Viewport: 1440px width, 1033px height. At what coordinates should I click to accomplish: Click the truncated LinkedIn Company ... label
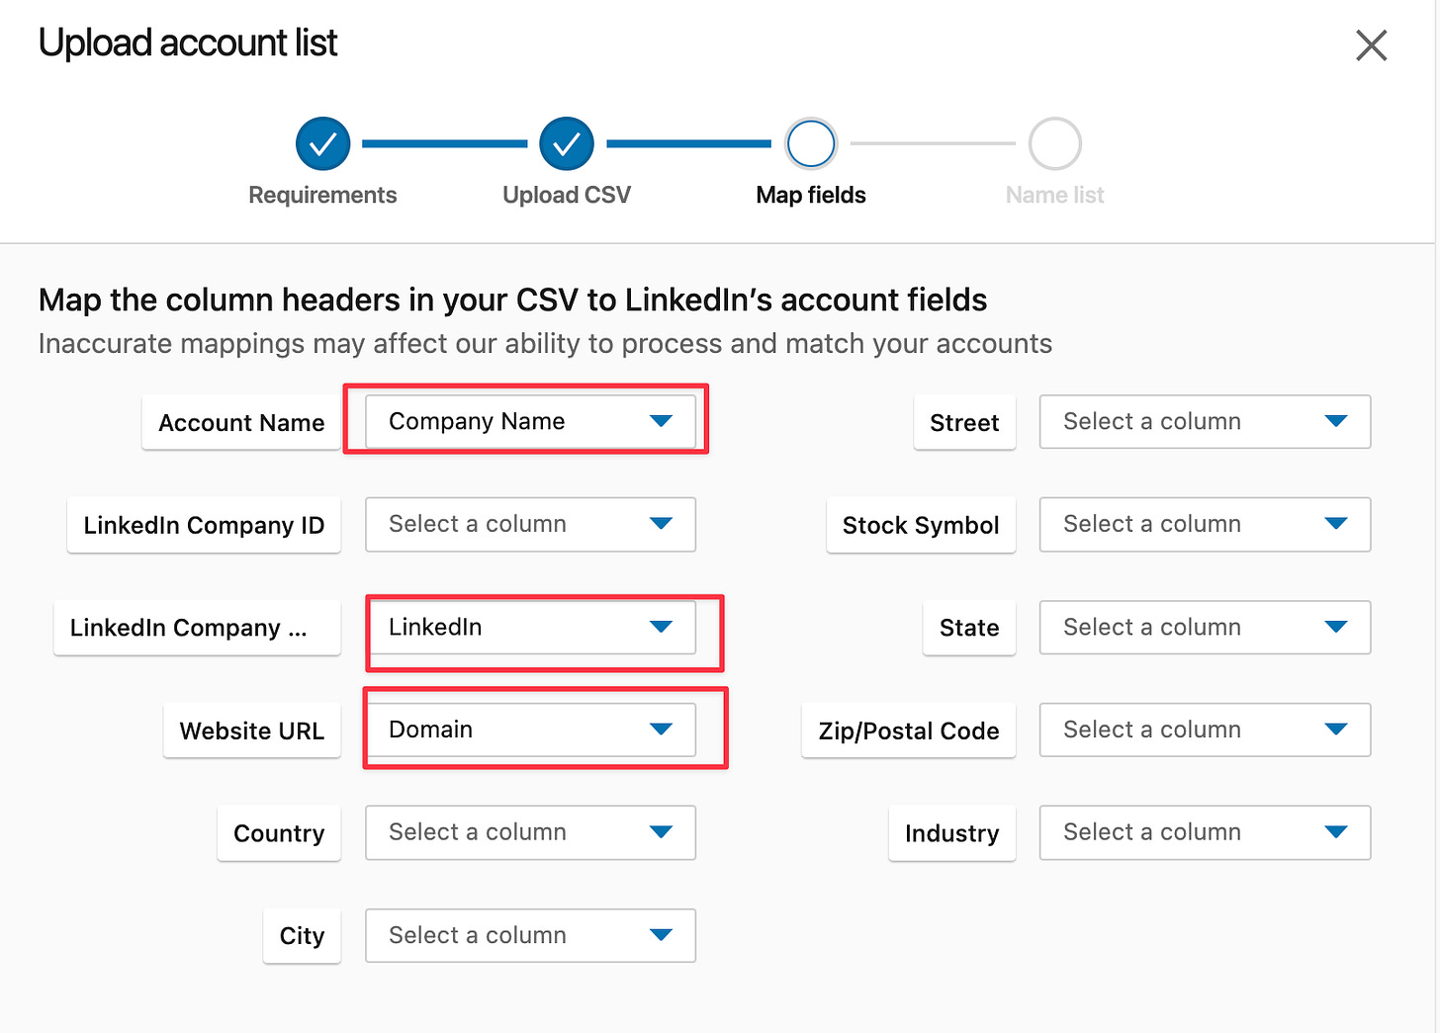(x=197, y=629)
